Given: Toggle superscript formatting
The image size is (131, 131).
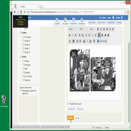Looking at the screenshot, I should point(113,29).
